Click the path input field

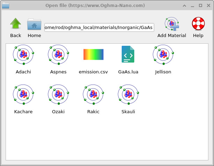[99, 27]
